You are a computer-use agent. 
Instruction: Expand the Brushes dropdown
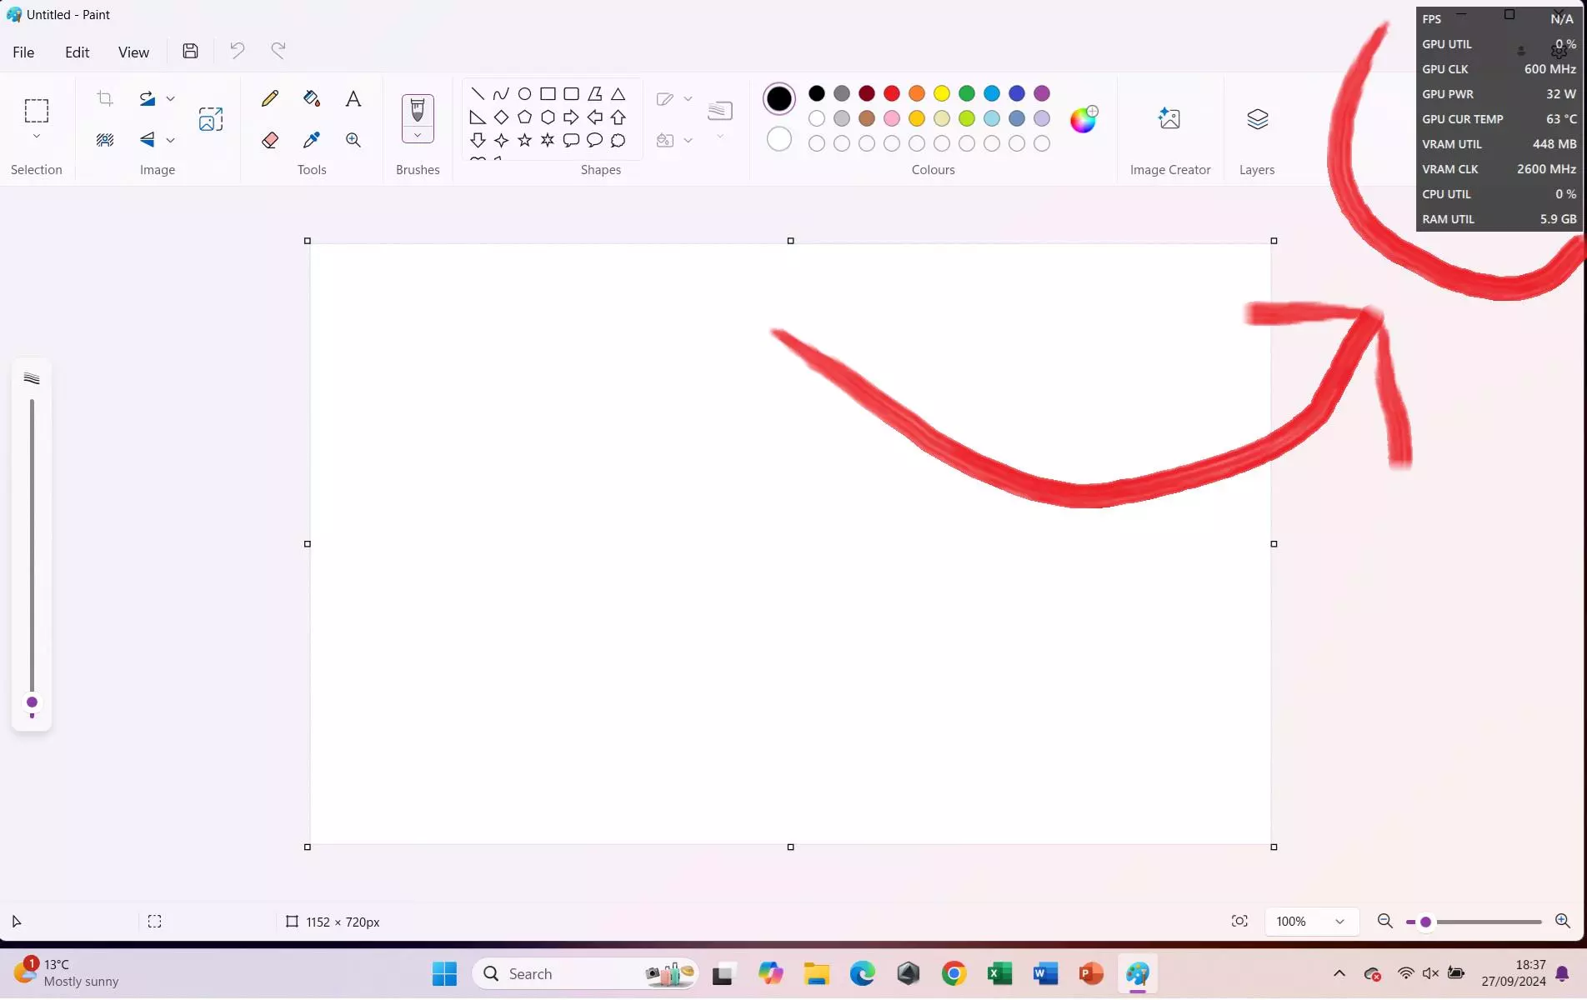417,135
